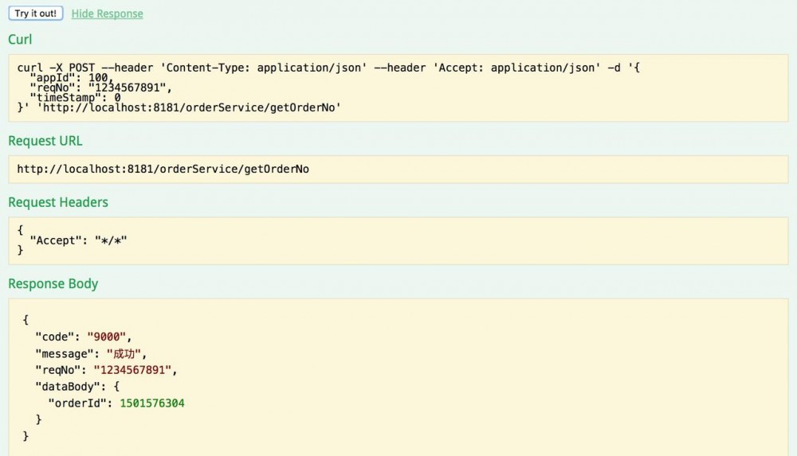Screen dimensions: 797x456
Task: Click the "Accept" header key
Action: (53, 239)
